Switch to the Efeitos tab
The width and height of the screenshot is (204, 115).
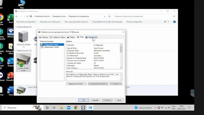coord(71,37)
